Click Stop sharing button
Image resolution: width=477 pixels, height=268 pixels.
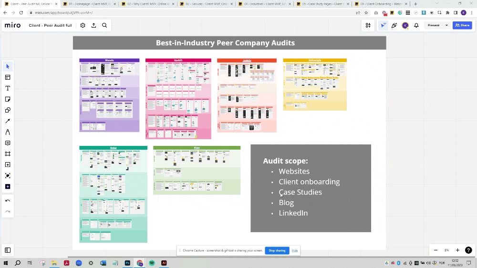pos(277,250)
